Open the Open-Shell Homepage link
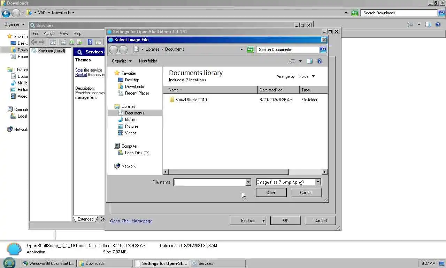This screenshot has height=268, width=446. [131, 221]
